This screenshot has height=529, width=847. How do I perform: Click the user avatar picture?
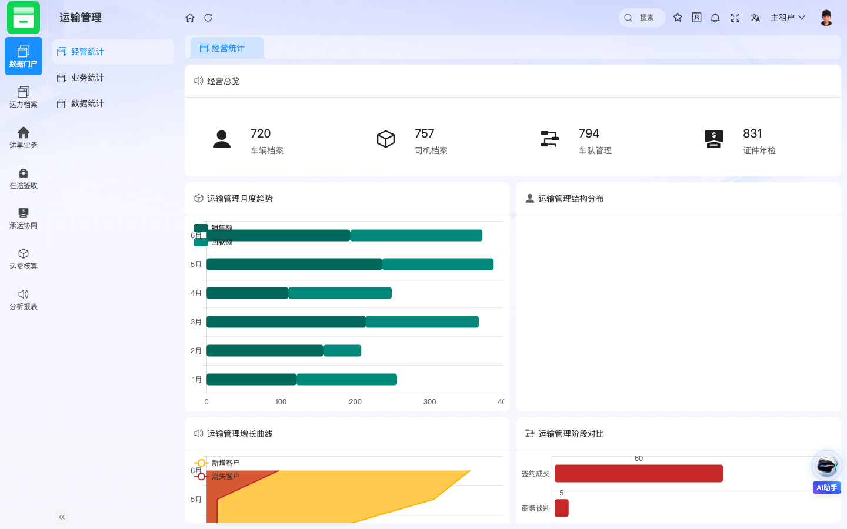(x=826, y=18)
